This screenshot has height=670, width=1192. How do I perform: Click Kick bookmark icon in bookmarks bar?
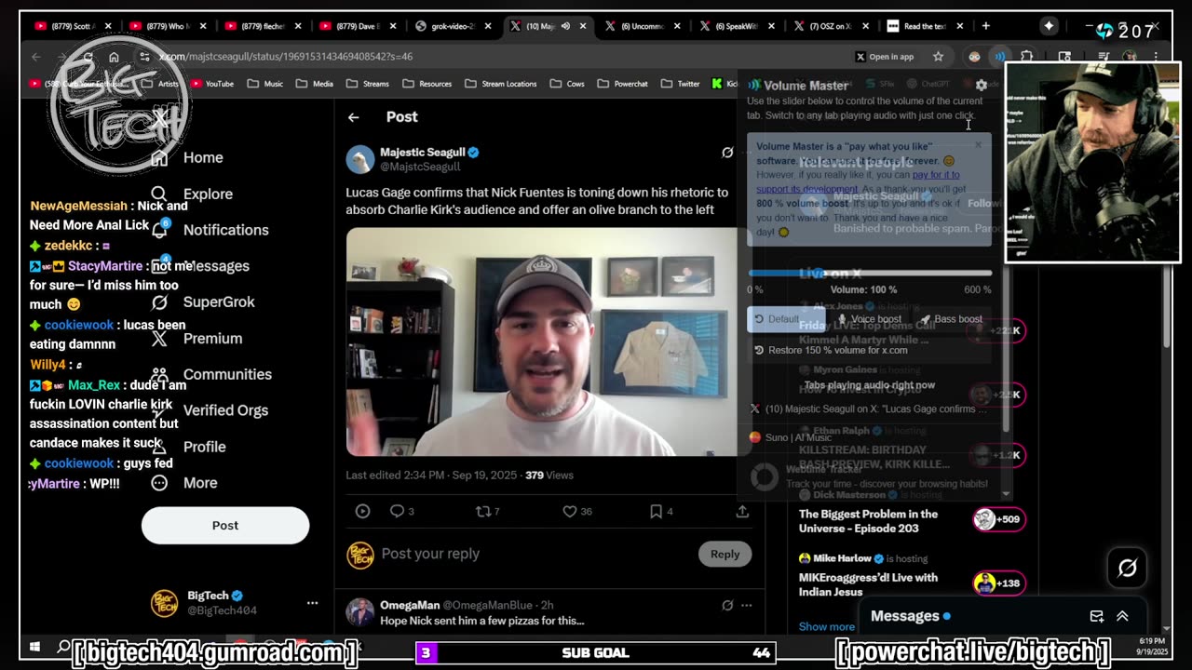coord(717,84)
